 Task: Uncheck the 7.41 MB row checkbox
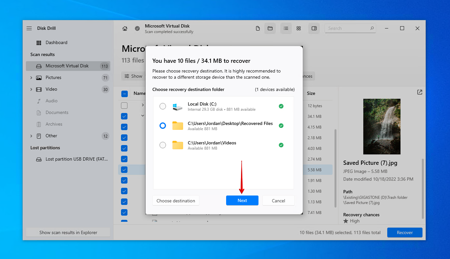pyautogui.click(x=124, y=212)
